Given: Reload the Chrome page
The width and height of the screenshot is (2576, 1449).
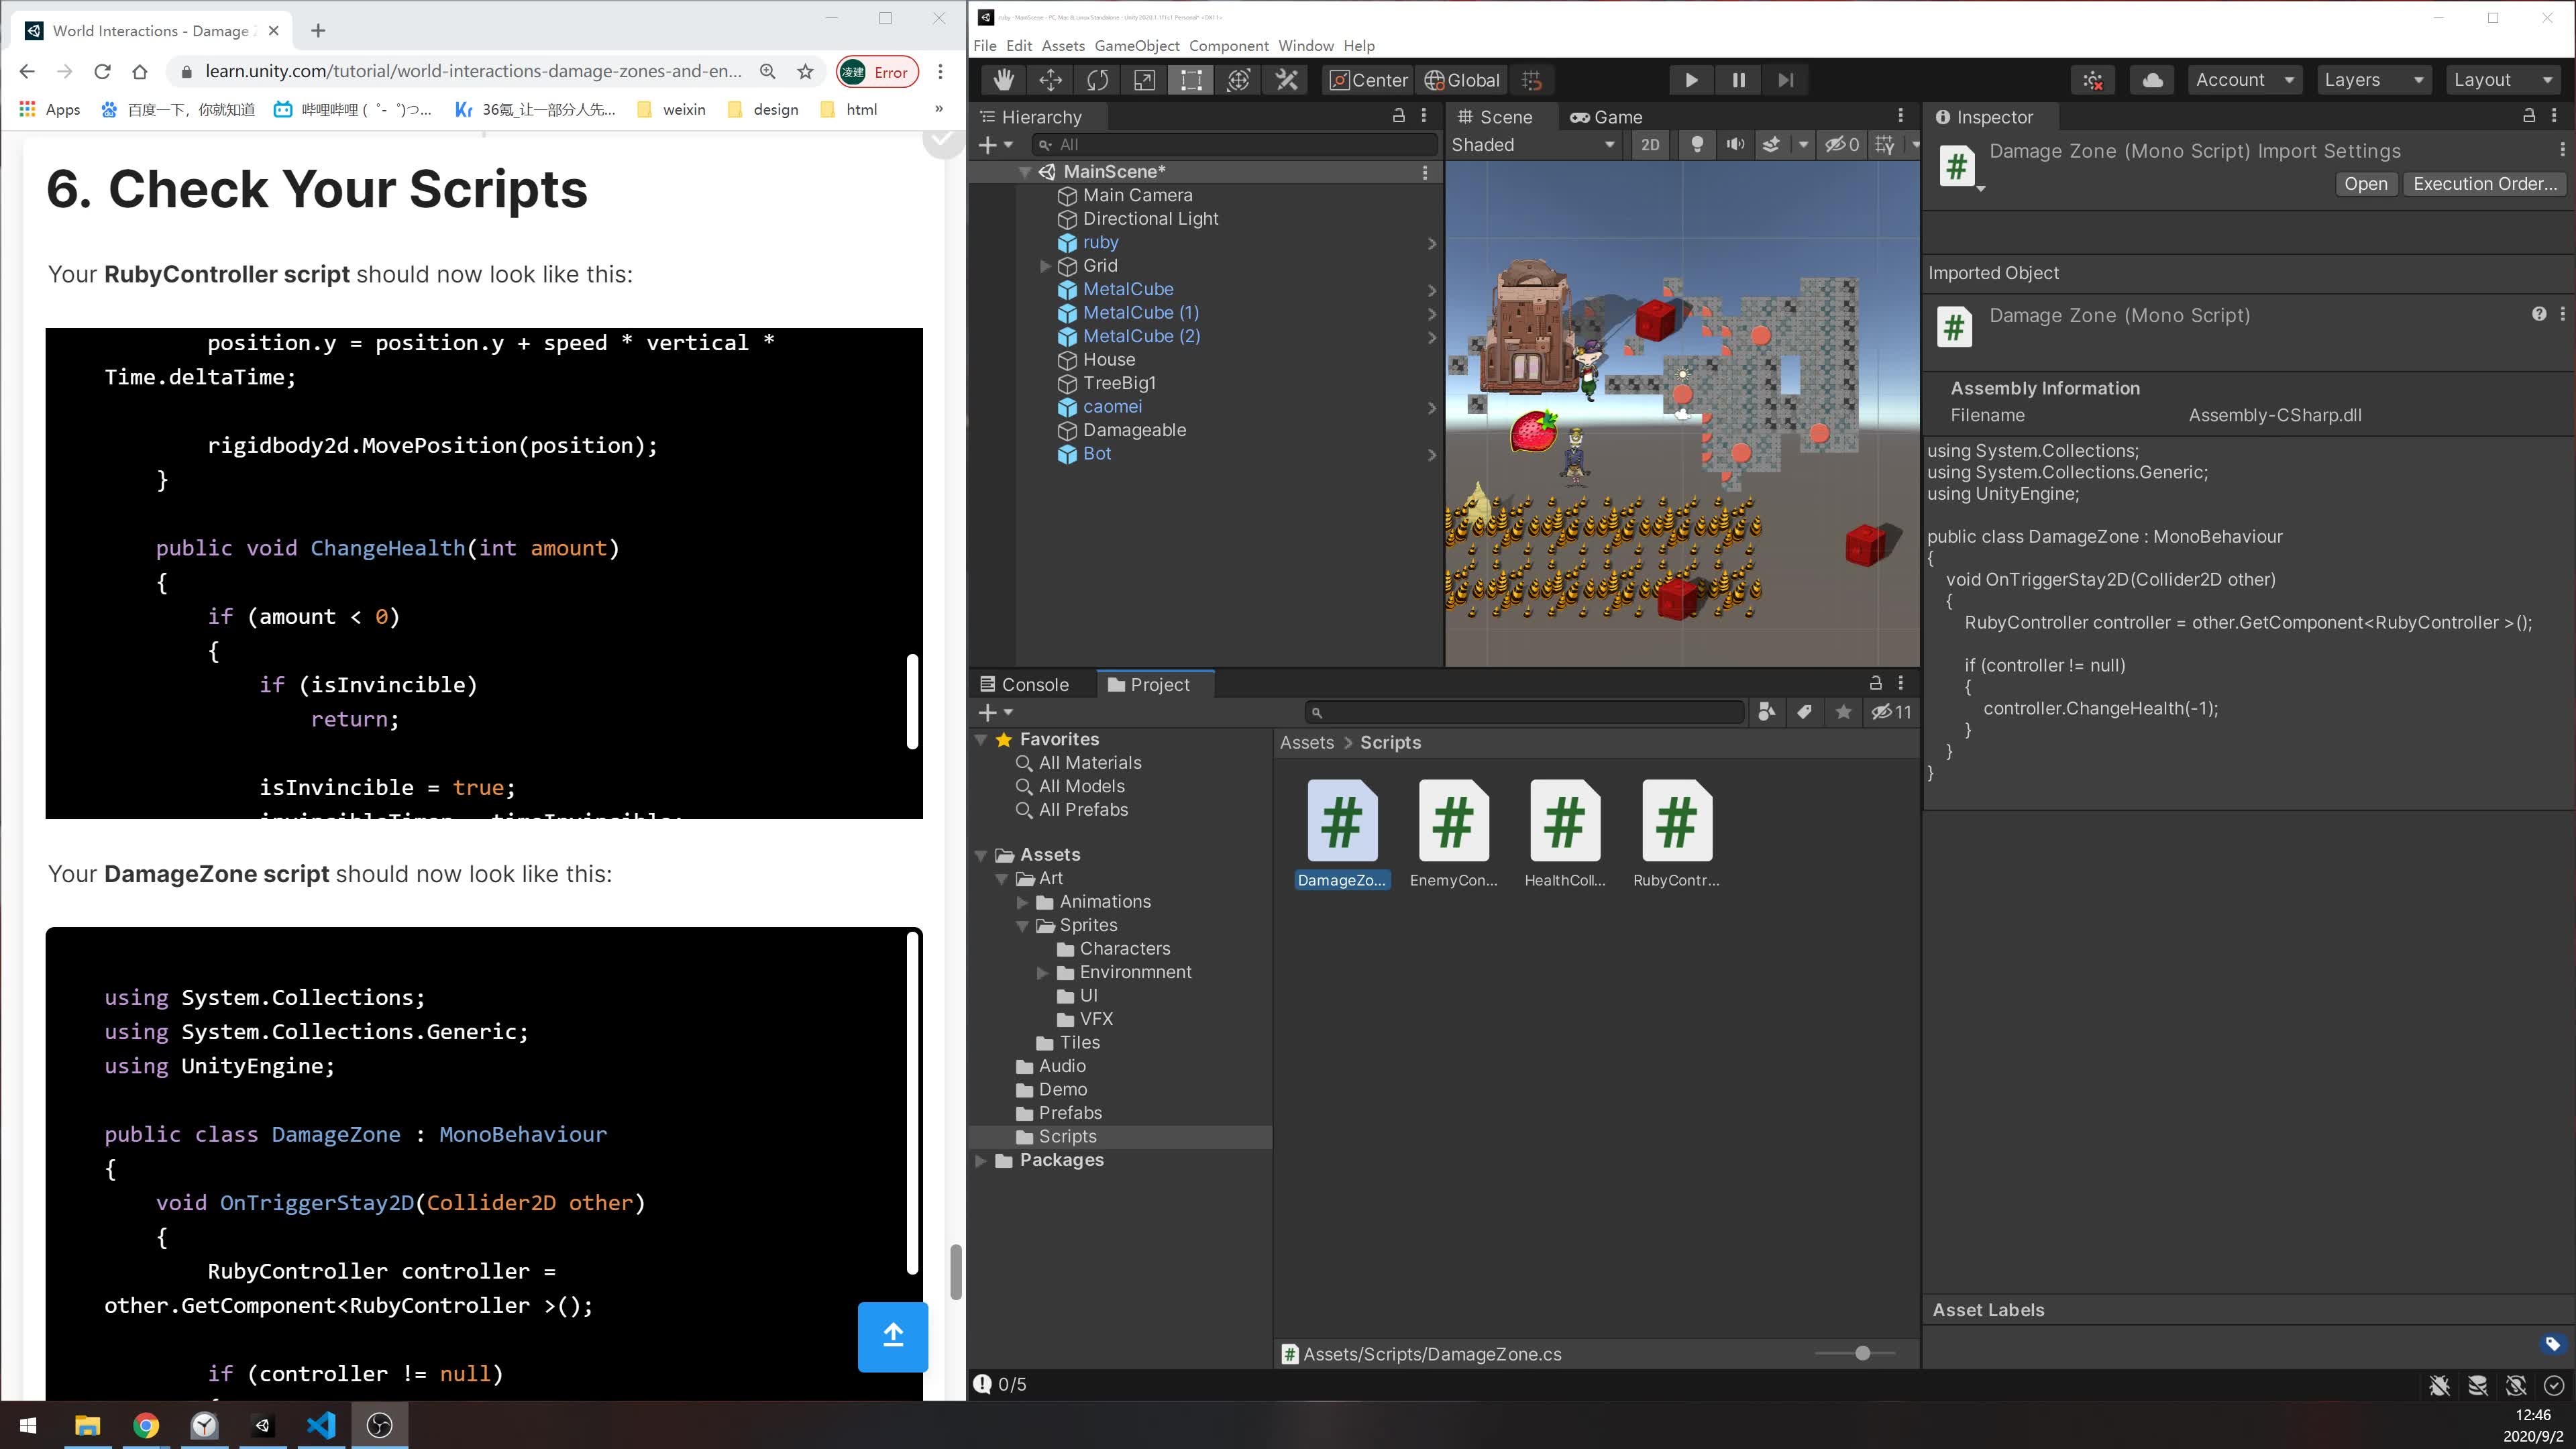Looking at the screenshot, I should 102,72.
